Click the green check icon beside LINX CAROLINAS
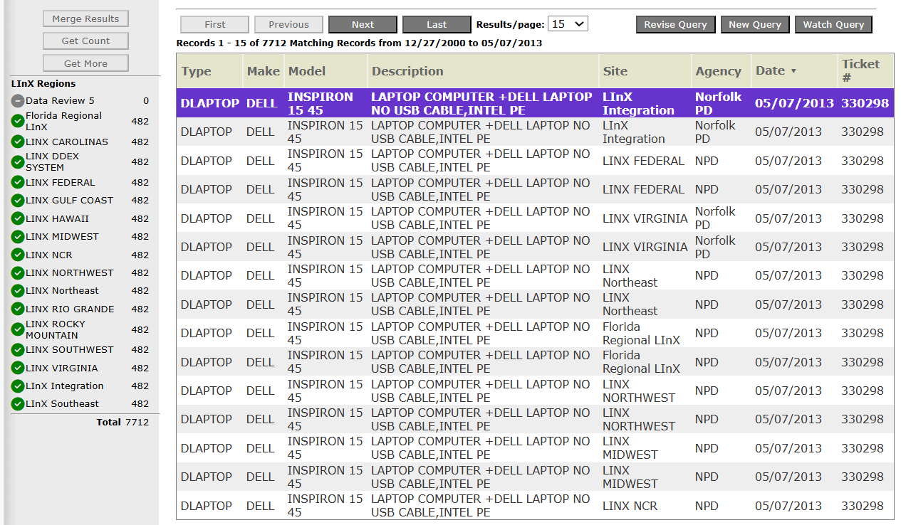The image size is (901, 525). (x=18, y=142)
